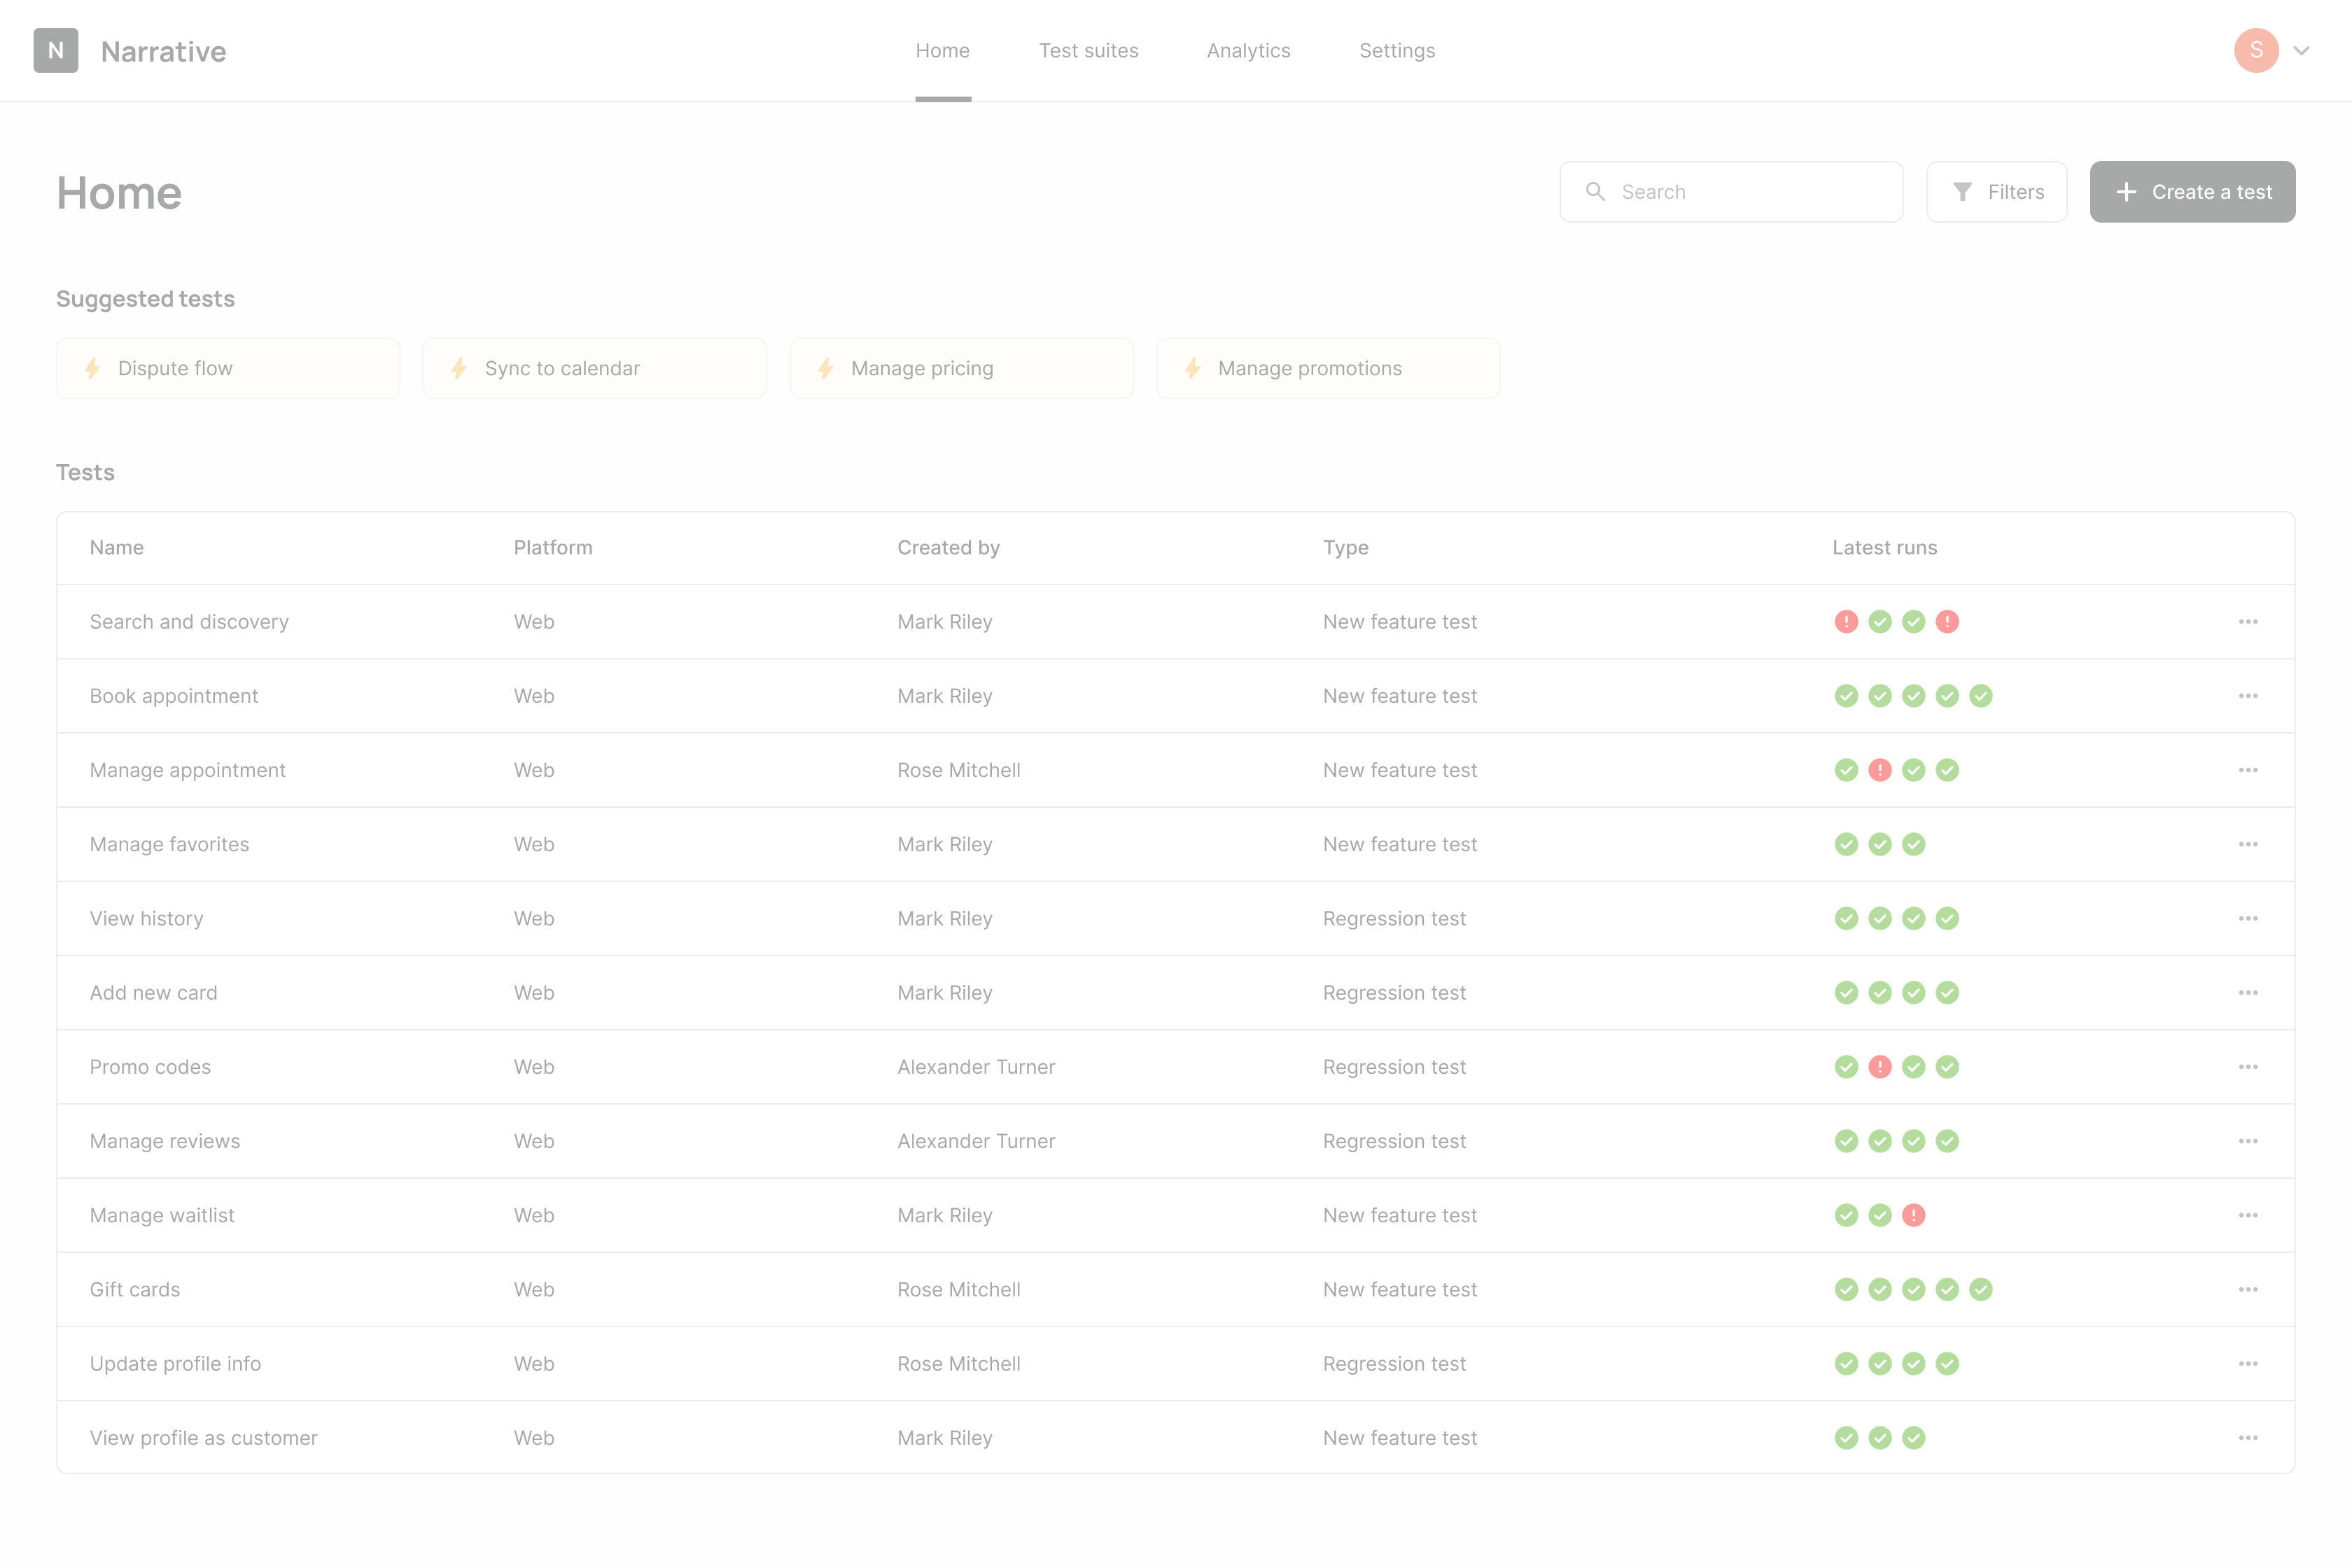Go to the Settings tab

[1396, 51]
